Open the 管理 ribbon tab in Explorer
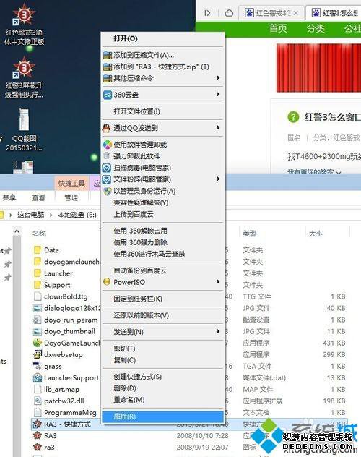 [71, 198]
